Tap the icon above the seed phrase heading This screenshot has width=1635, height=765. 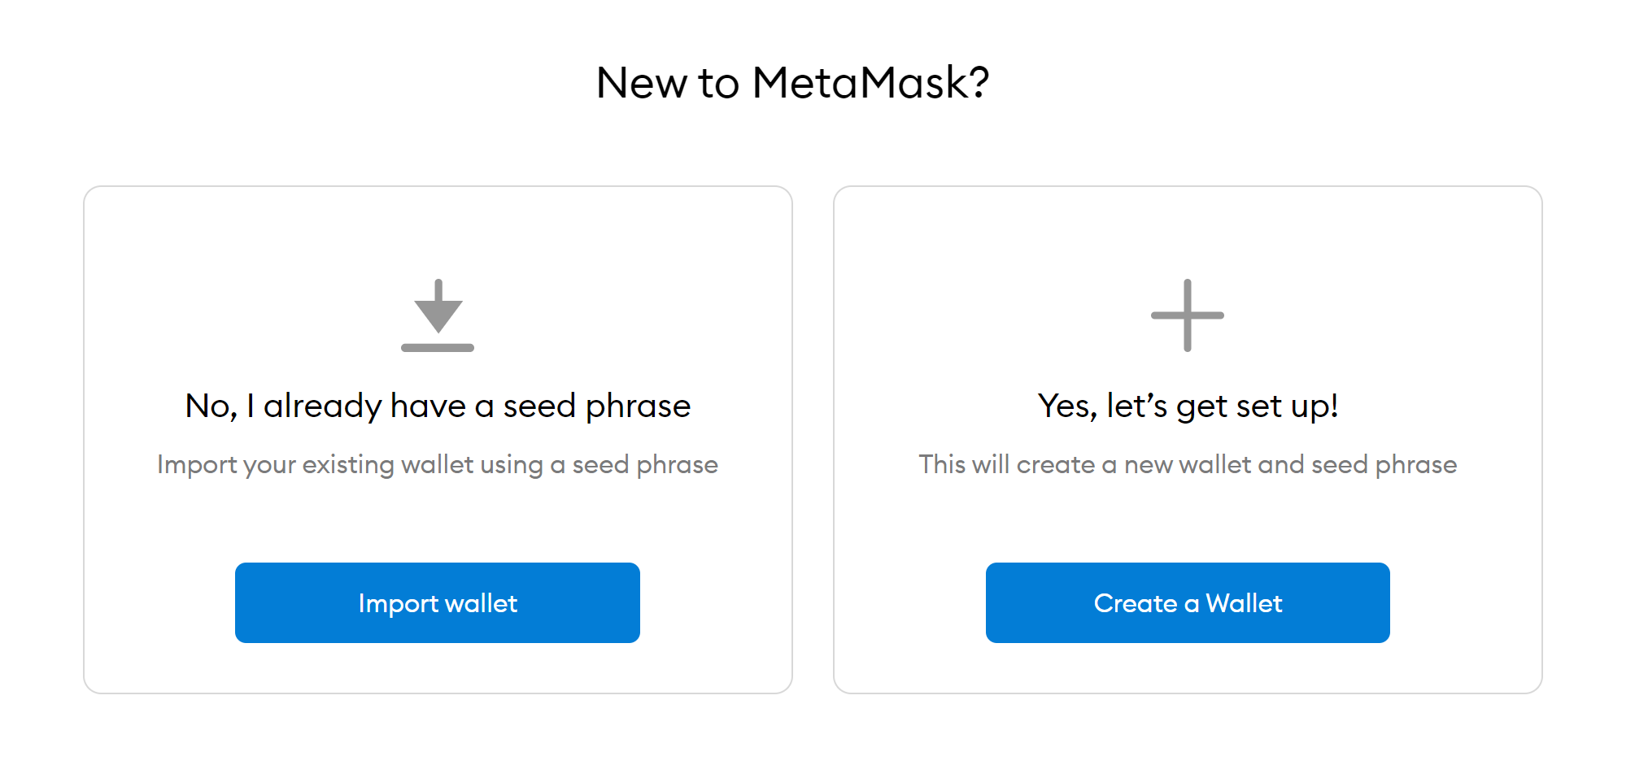click(x=438, y=315)
